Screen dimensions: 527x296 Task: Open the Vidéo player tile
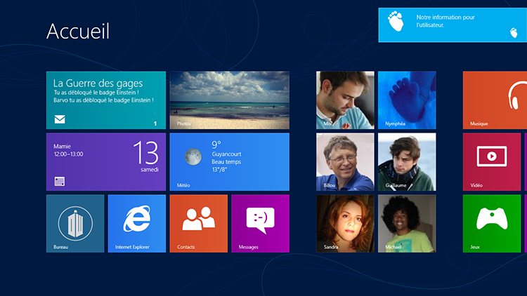click(x=492, y=161)
